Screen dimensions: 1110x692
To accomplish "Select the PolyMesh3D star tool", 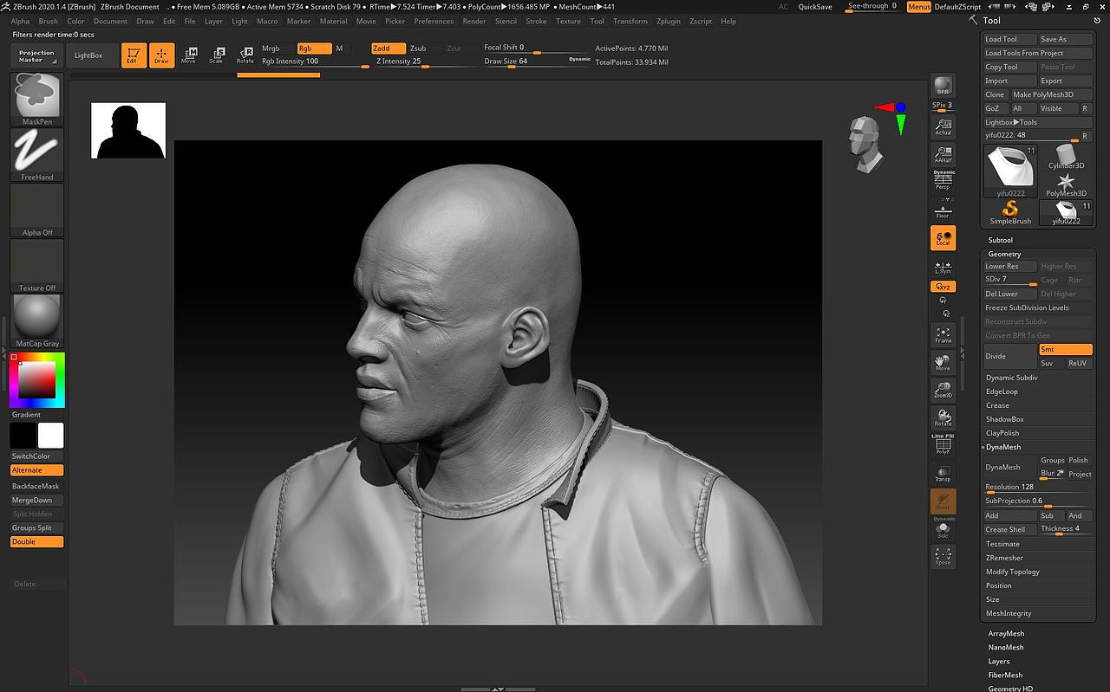I will (1066, 185).
